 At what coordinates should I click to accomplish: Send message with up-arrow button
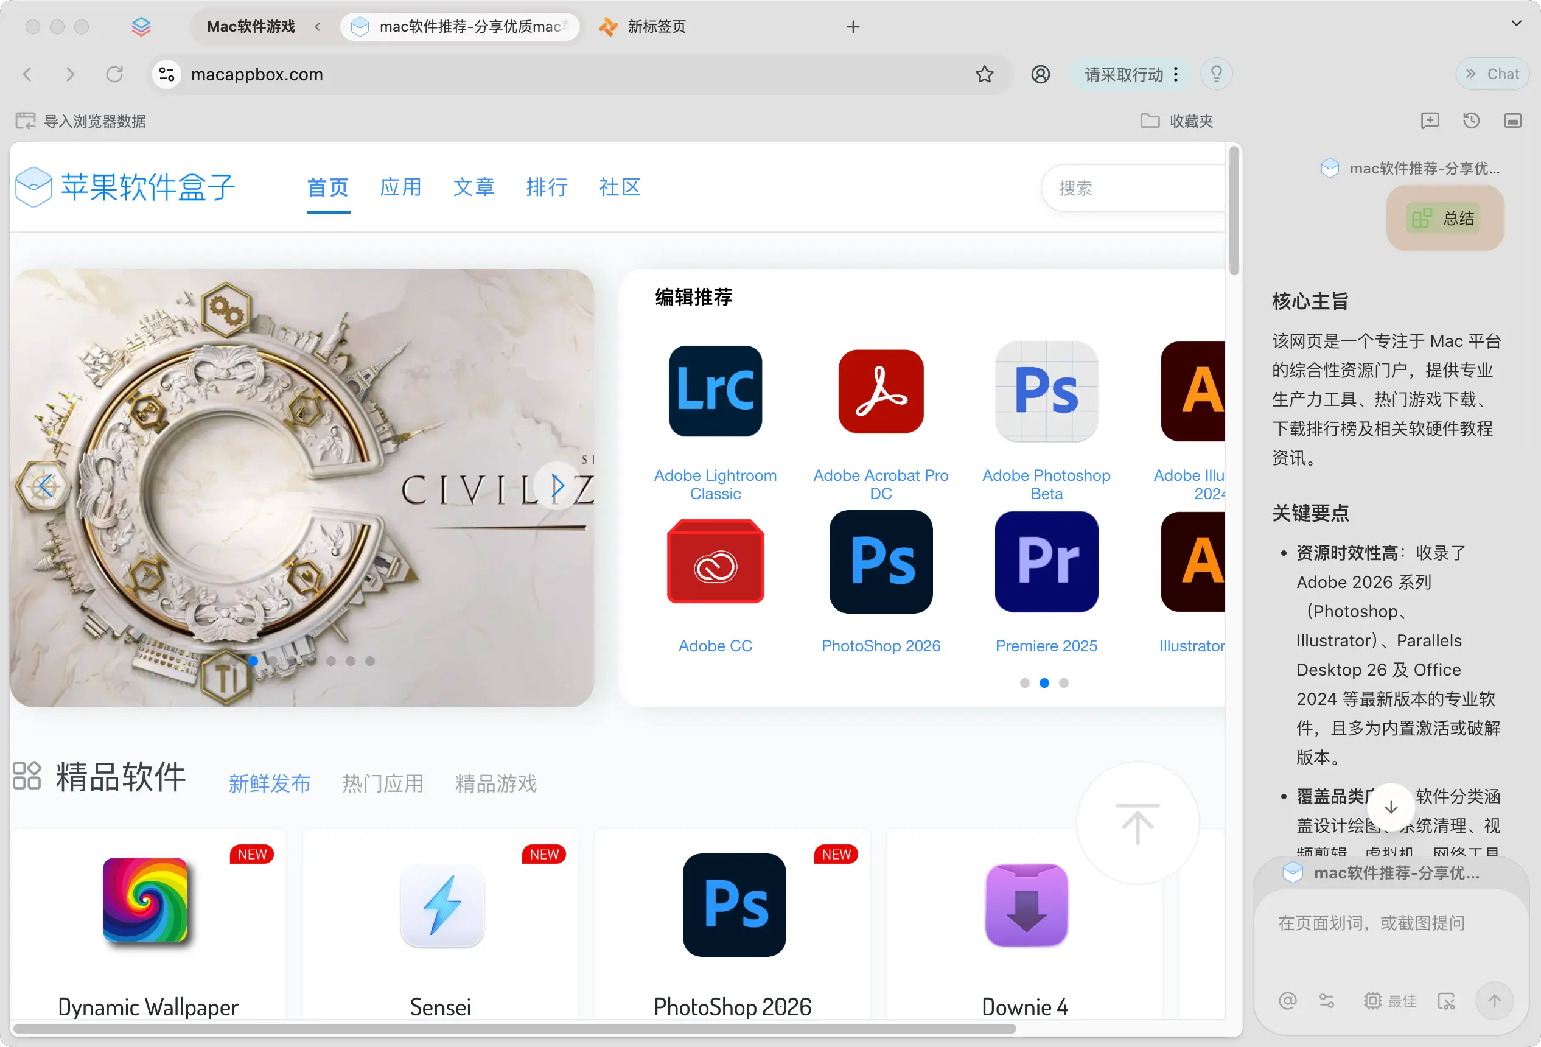point(1494,1001)
